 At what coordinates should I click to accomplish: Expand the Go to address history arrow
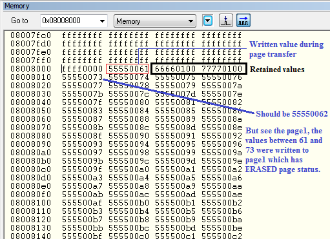tap(102, 21)
